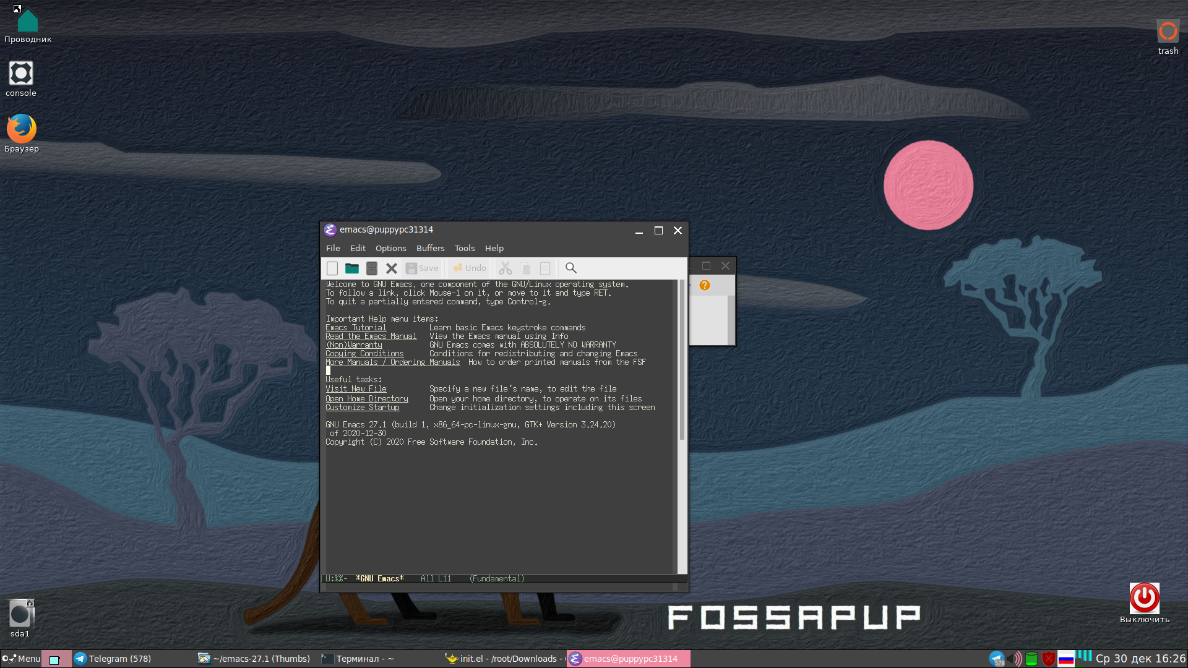Open a file with the folder icon
The image size is (1188, 668).
(x=352, y=268)
